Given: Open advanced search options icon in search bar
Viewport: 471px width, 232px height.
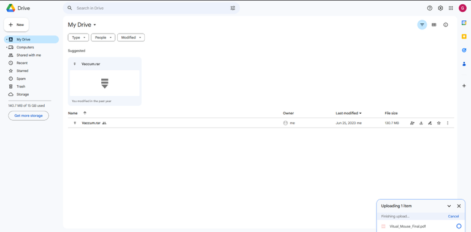Looking at the screenshot, I should (233, 8).
